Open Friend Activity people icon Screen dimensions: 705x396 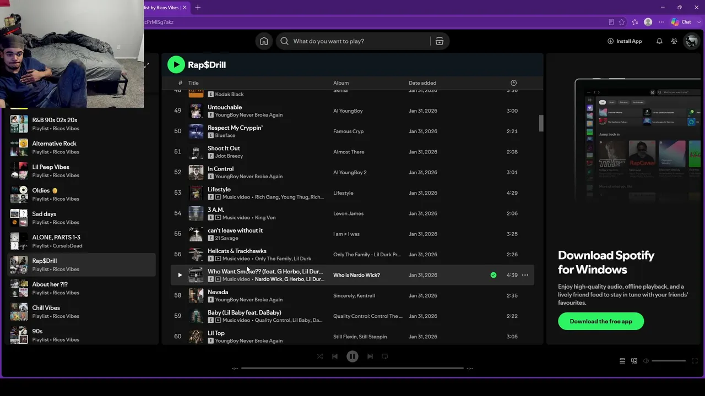(x=674, y=41)
